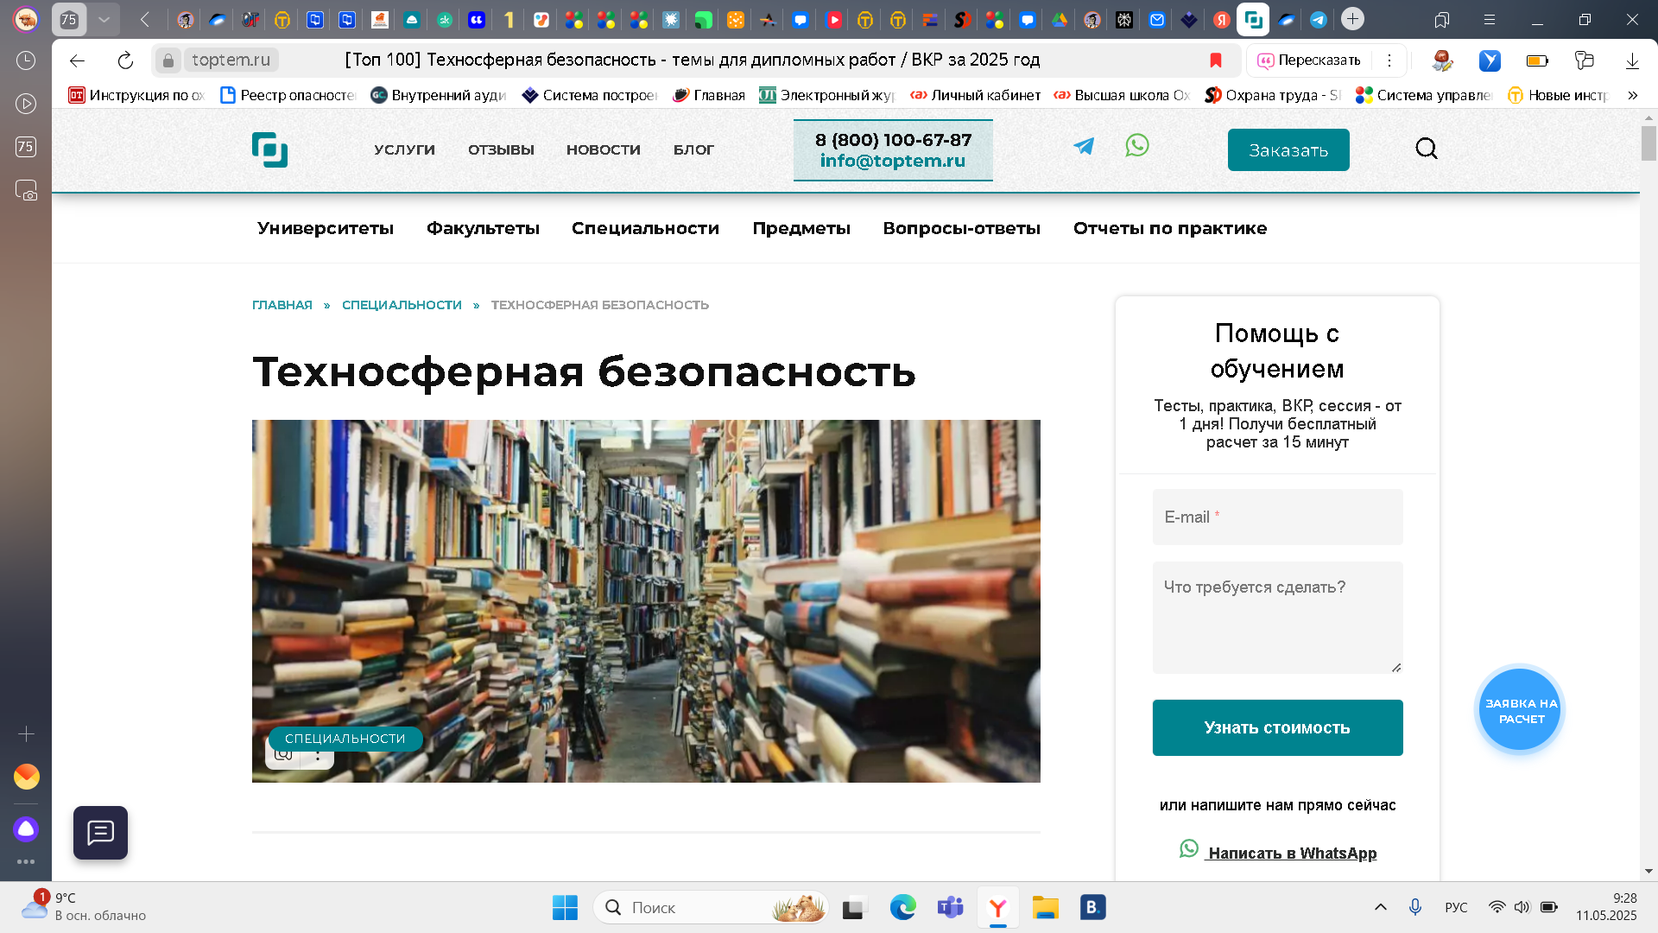The height and width of the screenshot is (933, 1658).
Task: Click the round Заявка на расчет button
Action: (1521, 710)
